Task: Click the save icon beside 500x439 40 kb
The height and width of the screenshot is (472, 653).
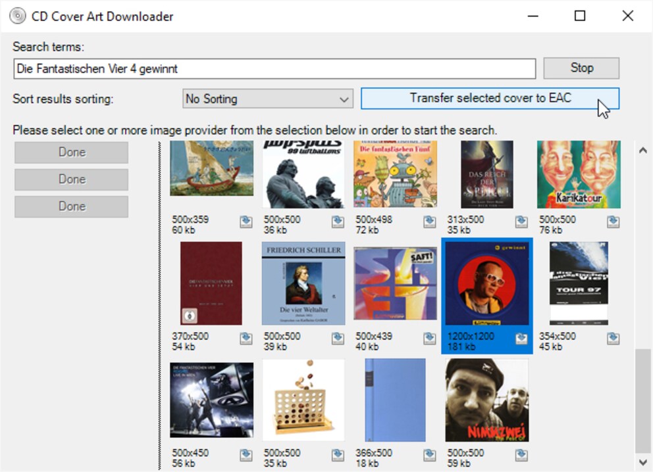Action: click(430, 339)
